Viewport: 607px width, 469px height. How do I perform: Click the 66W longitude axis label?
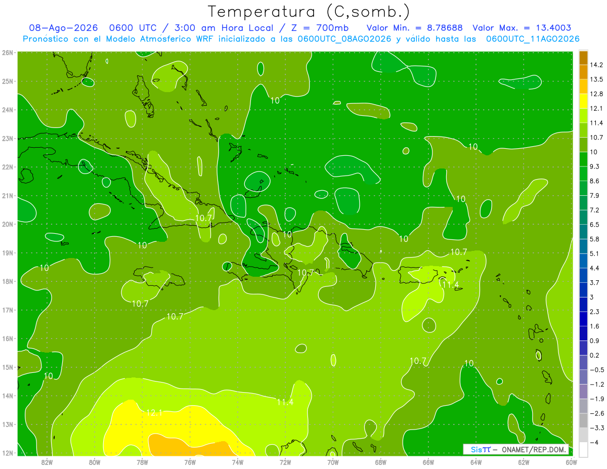tap(428, 462)
